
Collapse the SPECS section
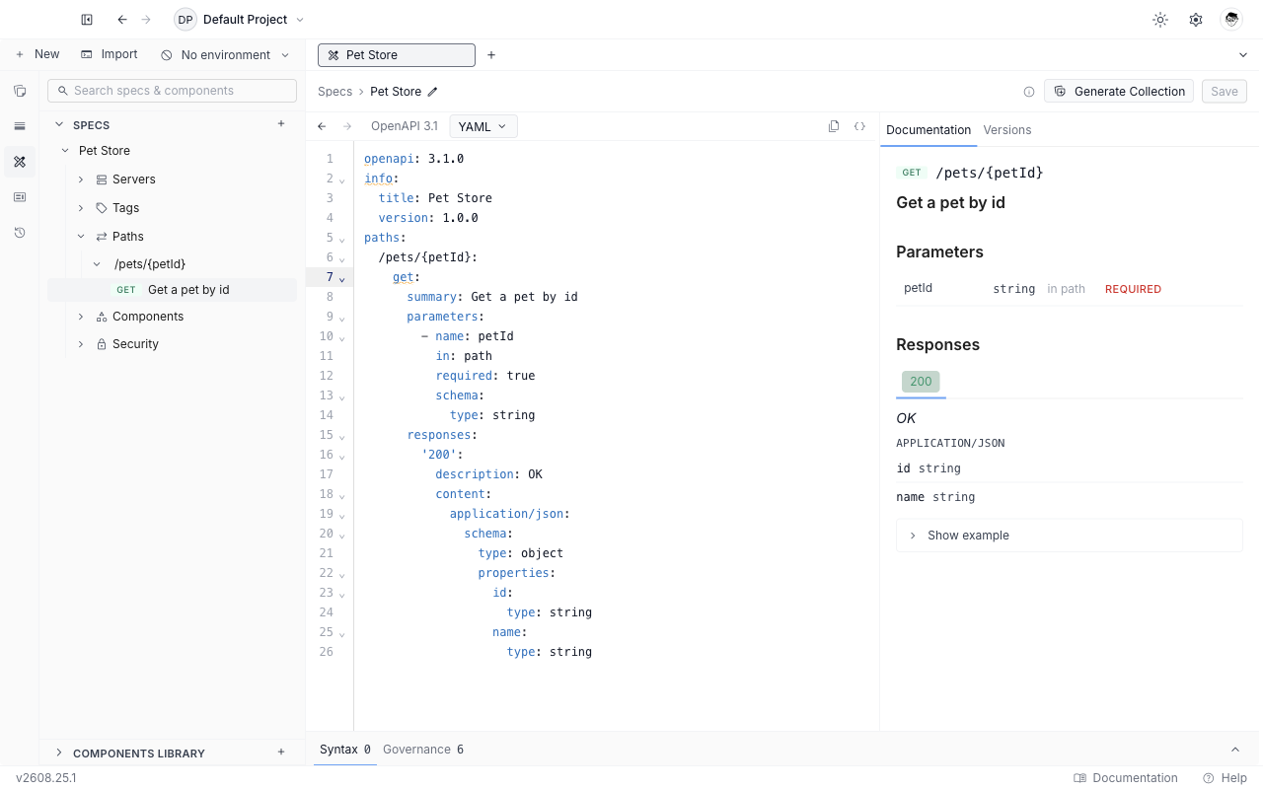pyautogui.click(x=59, y=125)
